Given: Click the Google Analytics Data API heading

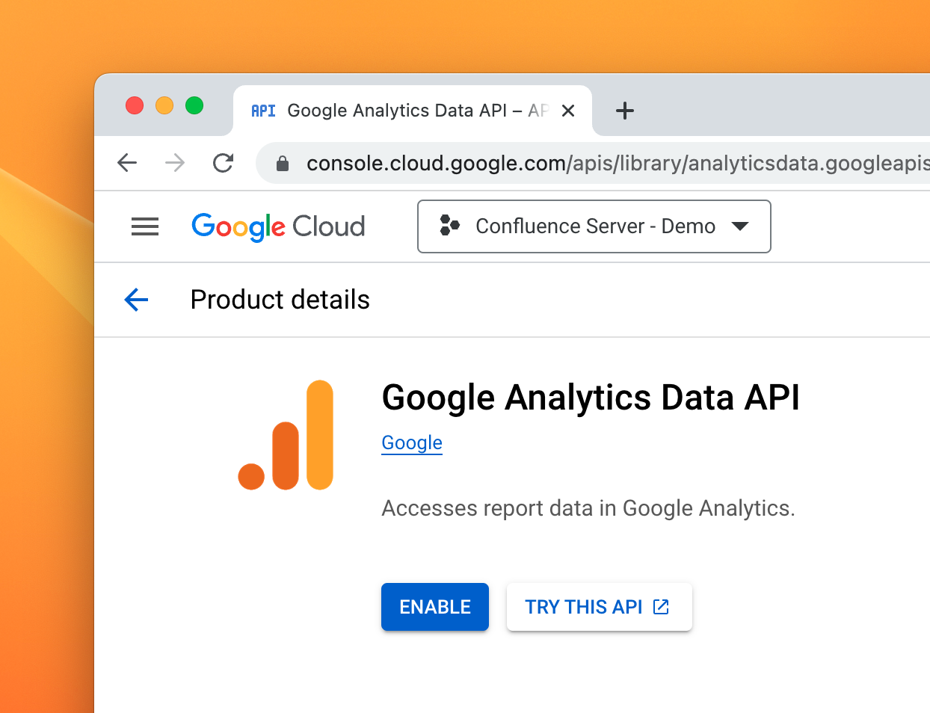Looking at the screenshot, I should (591, 397).
